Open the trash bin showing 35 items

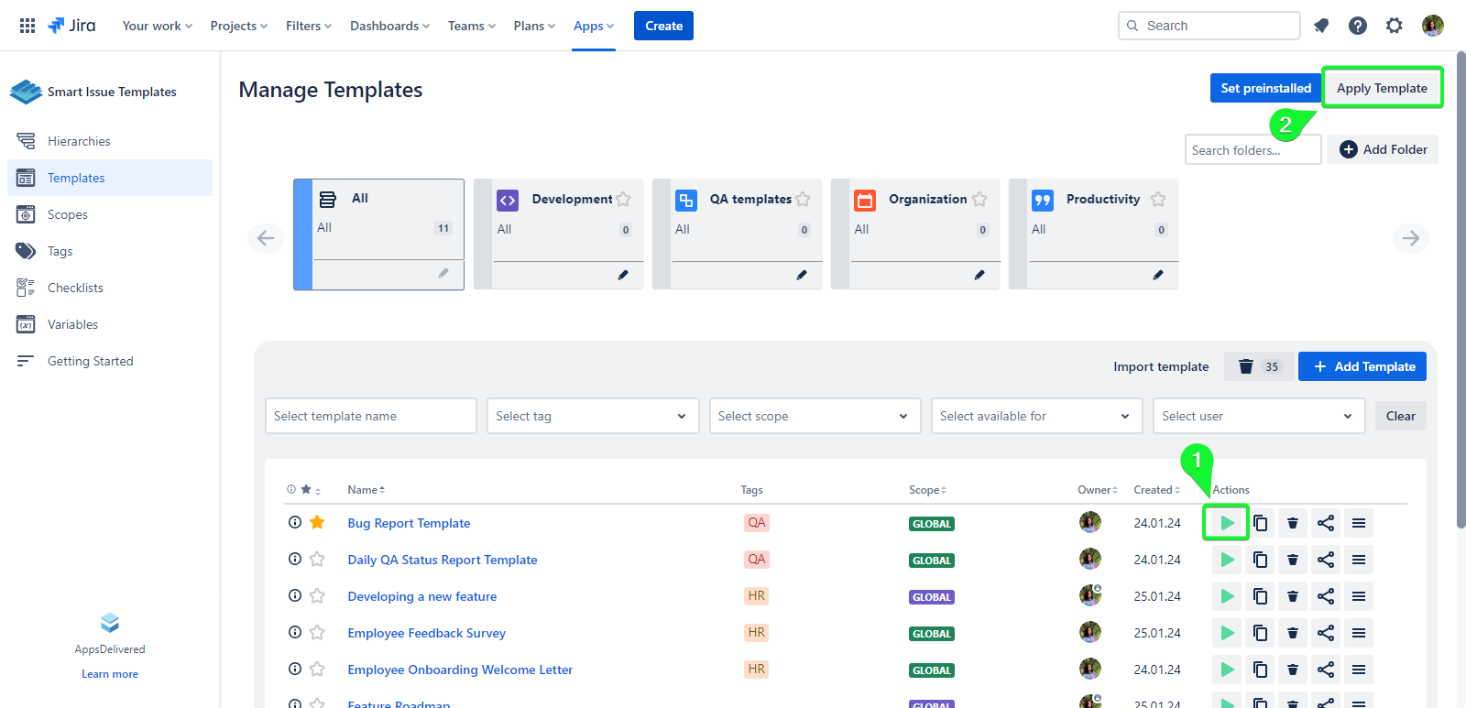pyautogui.click(x=1259, y=366)
